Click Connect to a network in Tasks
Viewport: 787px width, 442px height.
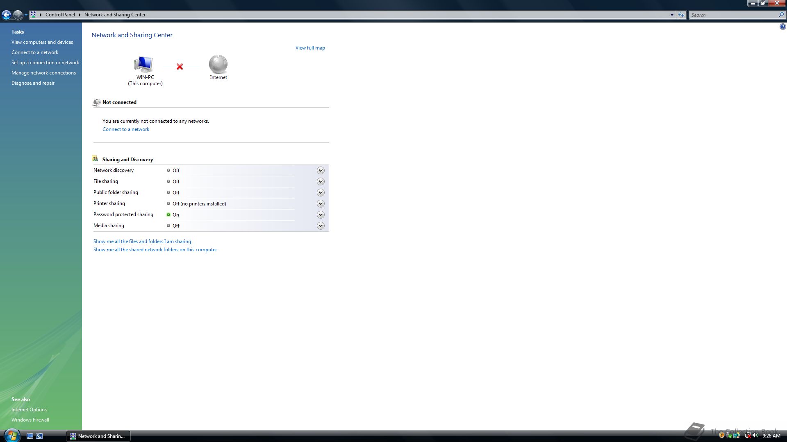click(x=35, y=52)
